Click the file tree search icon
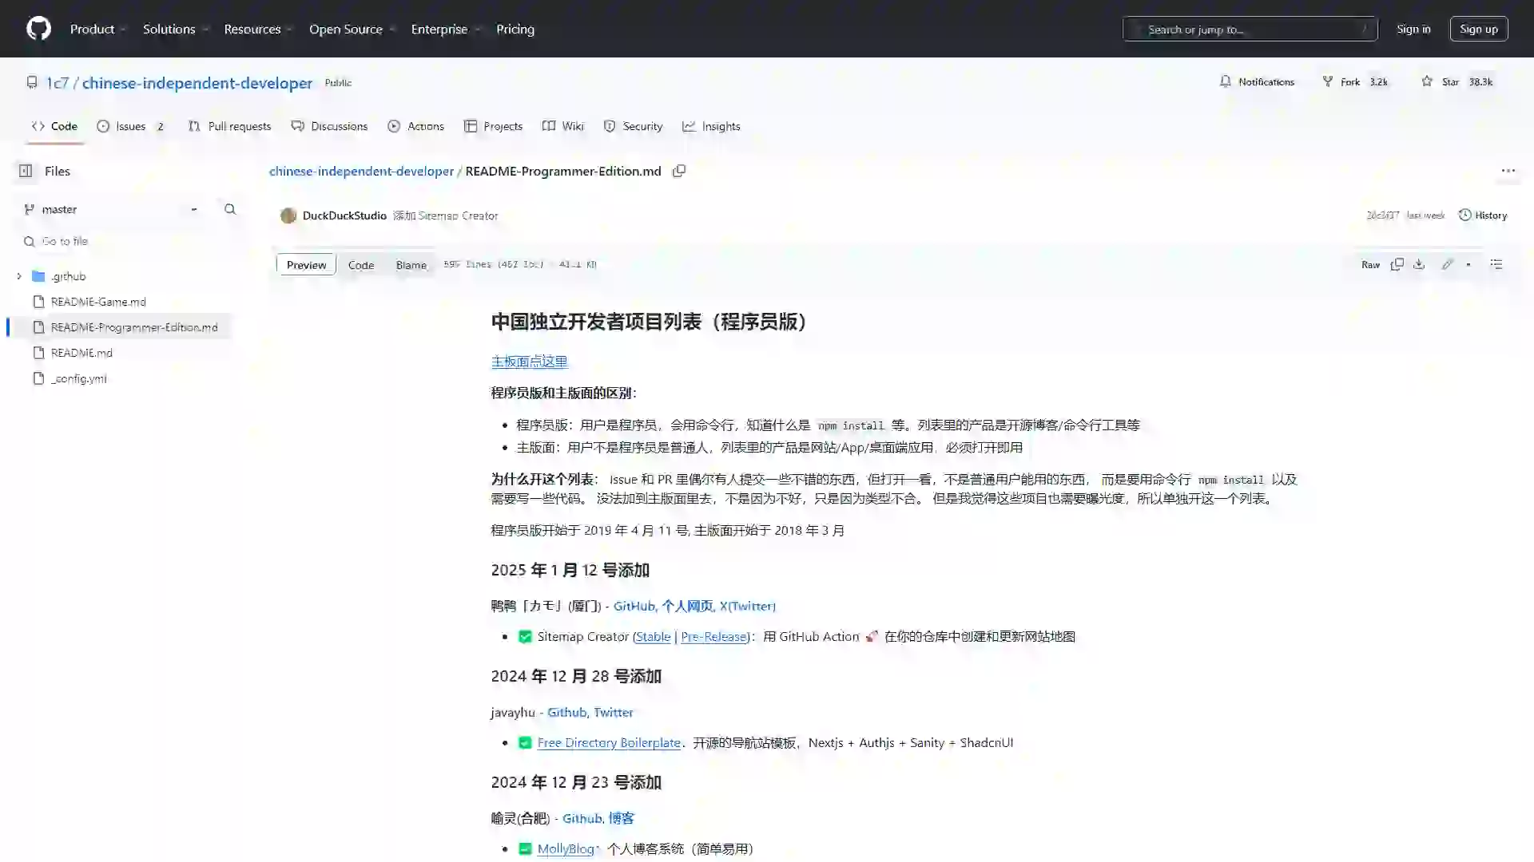 (x=230, y=209)
